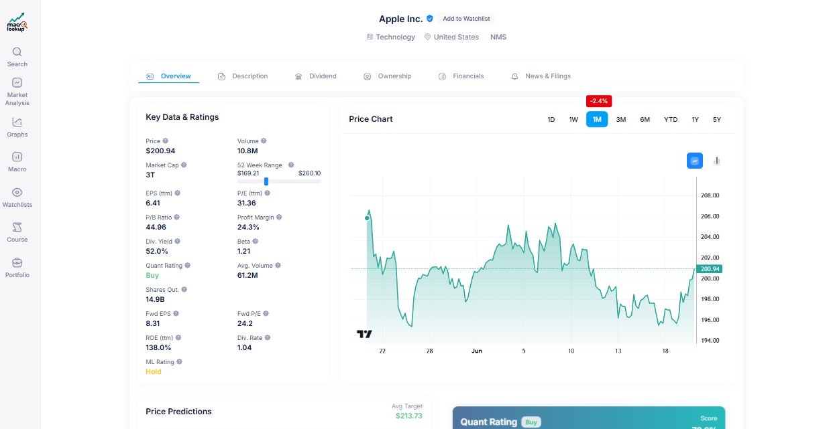Select the 1D chart range
The width and height of the screenshot is (829, 429).
[x=551, y=120]
